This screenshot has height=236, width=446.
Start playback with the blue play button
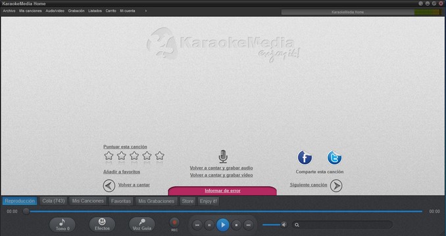(223, 225)
